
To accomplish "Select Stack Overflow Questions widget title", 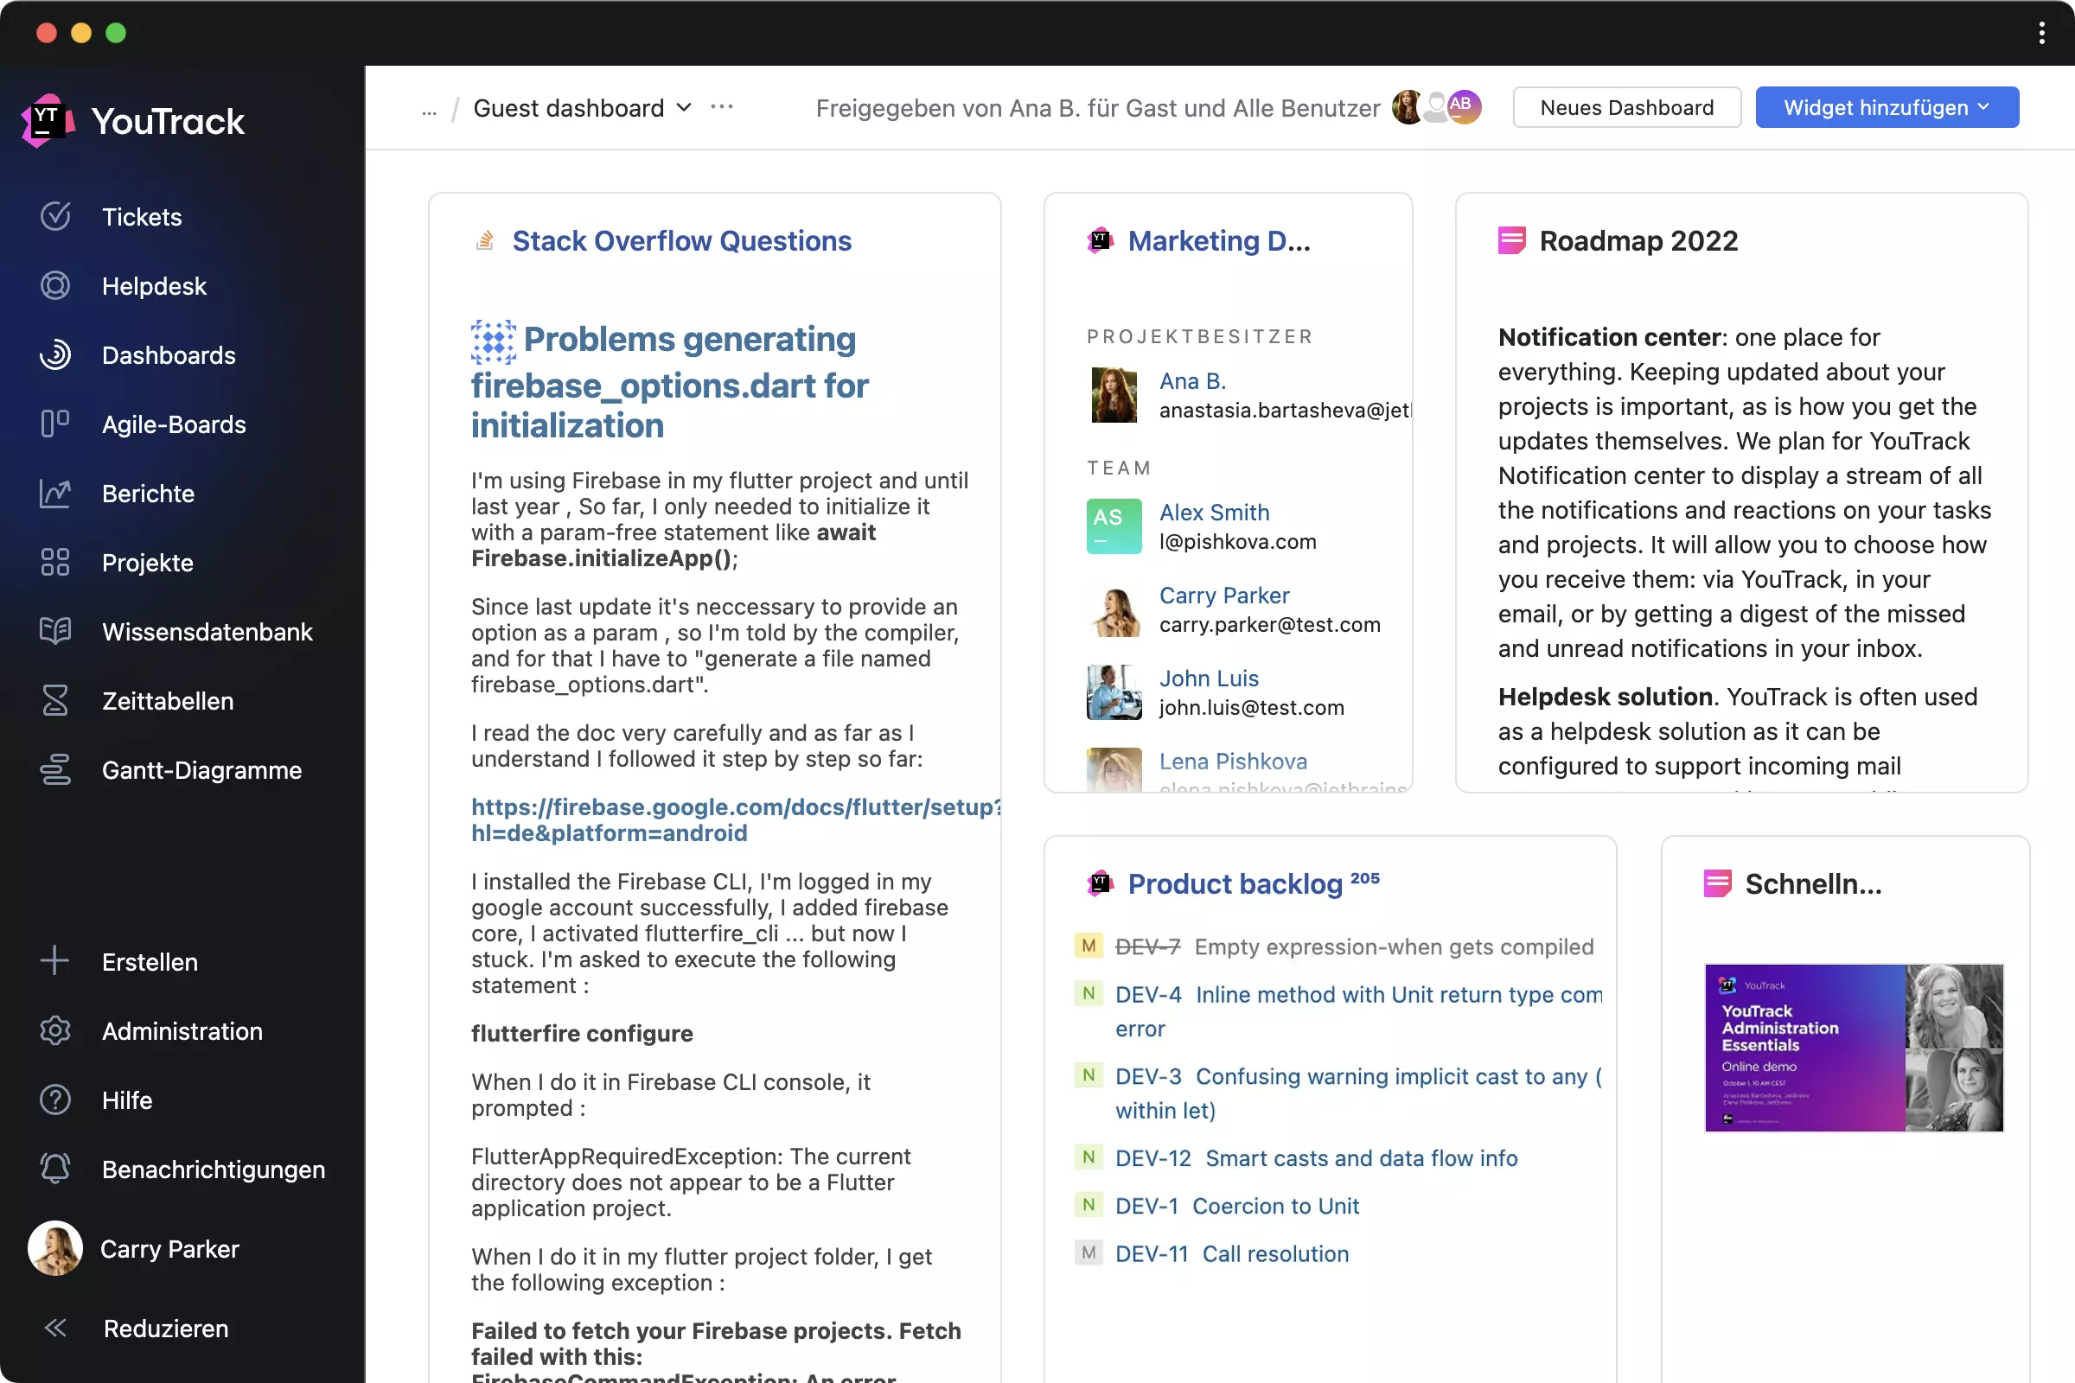I will point(681,241).
